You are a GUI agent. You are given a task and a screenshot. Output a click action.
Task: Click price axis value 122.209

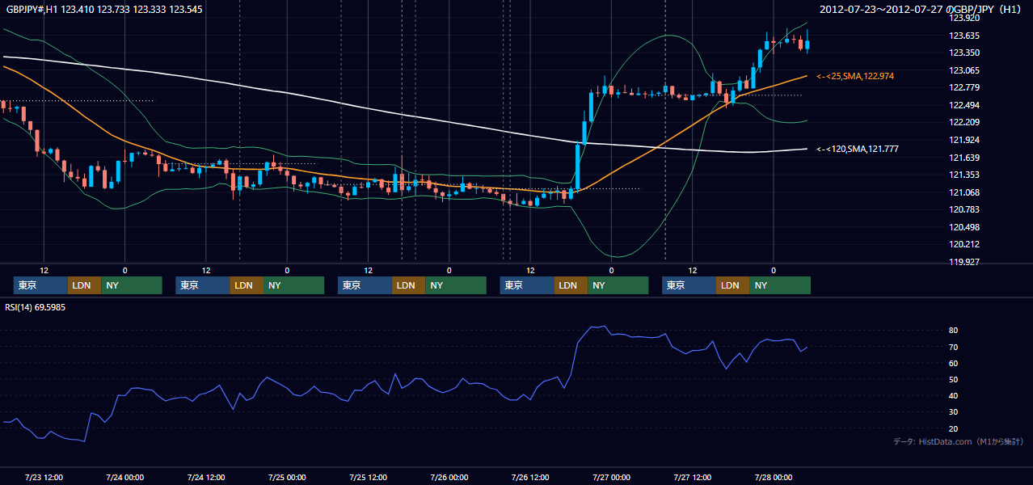[x=965, y=122]
